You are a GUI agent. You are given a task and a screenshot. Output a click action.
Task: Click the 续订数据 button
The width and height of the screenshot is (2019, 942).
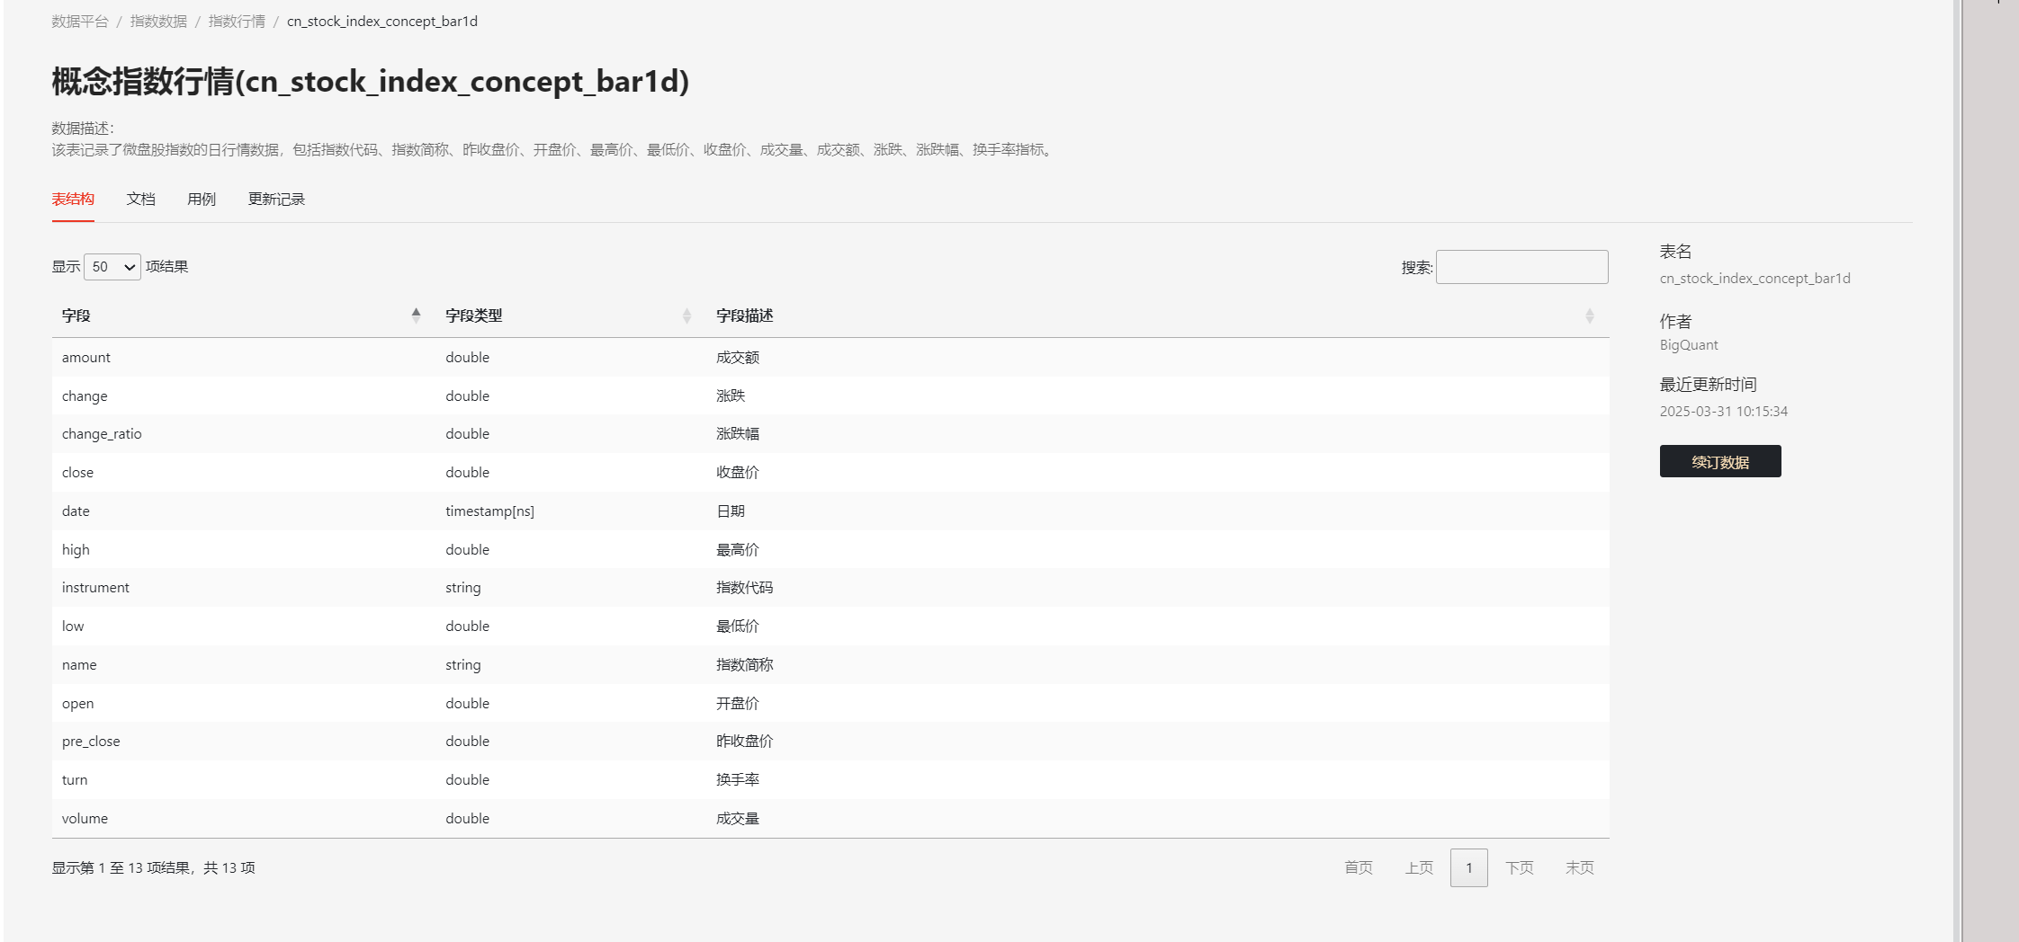click(1719, 461)
